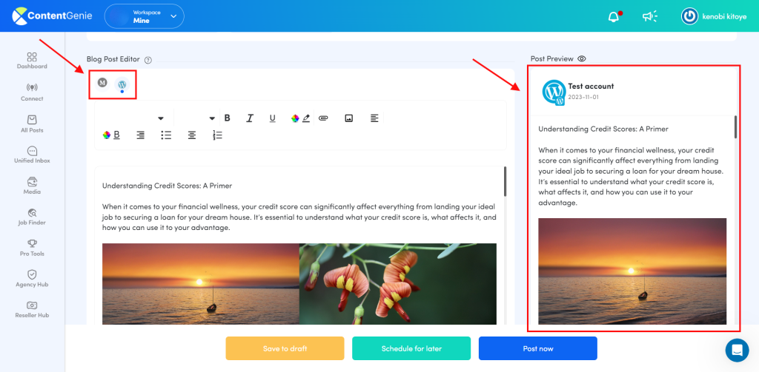Insert a bulleted list
This screenshot has width=759, height=372.
[x=166, y=135]
